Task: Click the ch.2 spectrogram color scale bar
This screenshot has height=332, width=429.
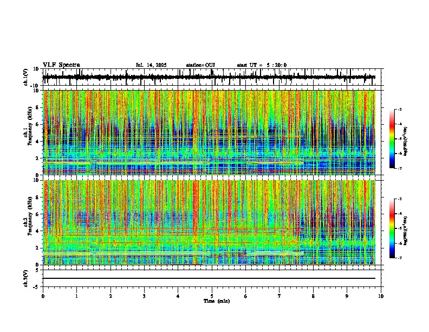Action: click(392, 228)
